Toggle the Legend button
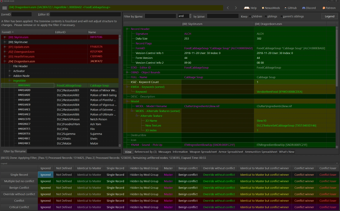 (x=329, y=16)
